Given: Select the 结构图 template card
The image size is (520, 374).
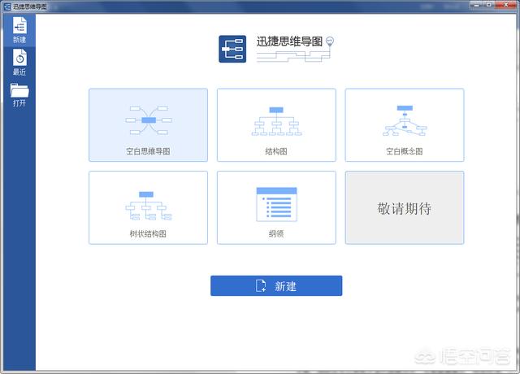Looking at the screenshot, I should point(276,125).
